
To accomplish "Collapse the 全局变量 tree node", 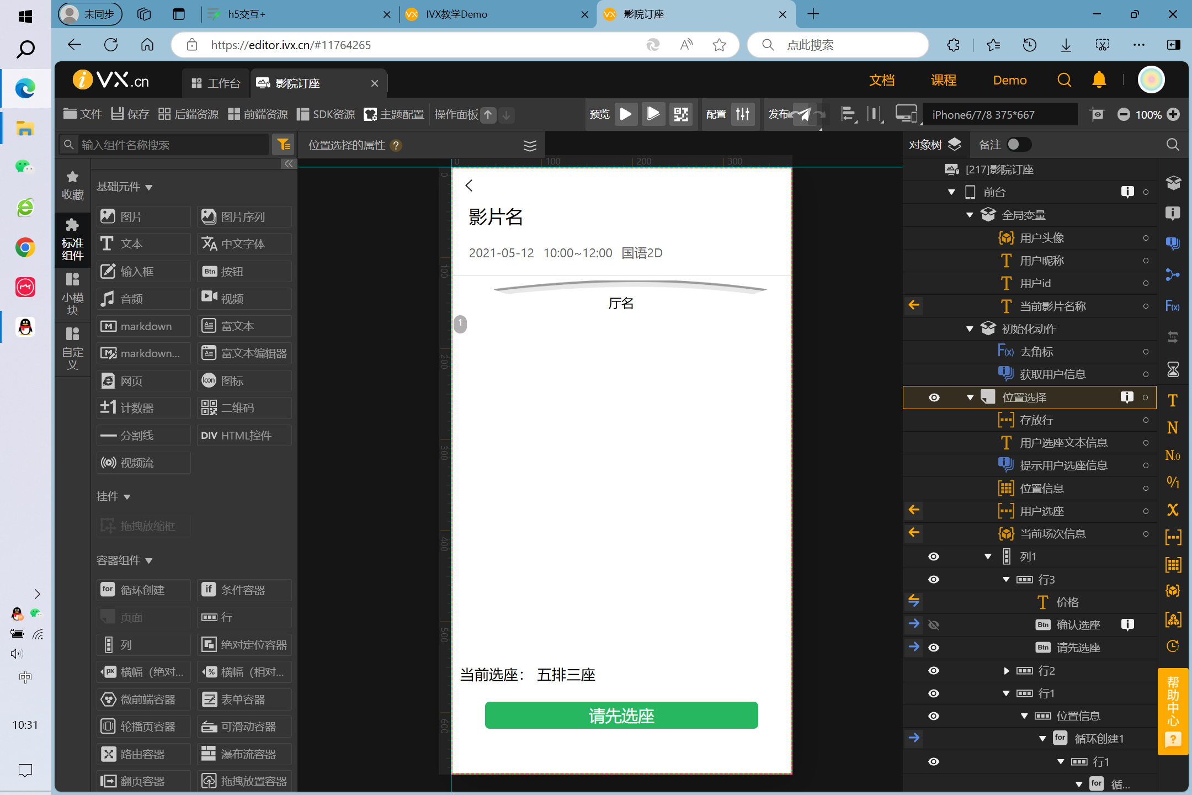I will coord(970,215).
